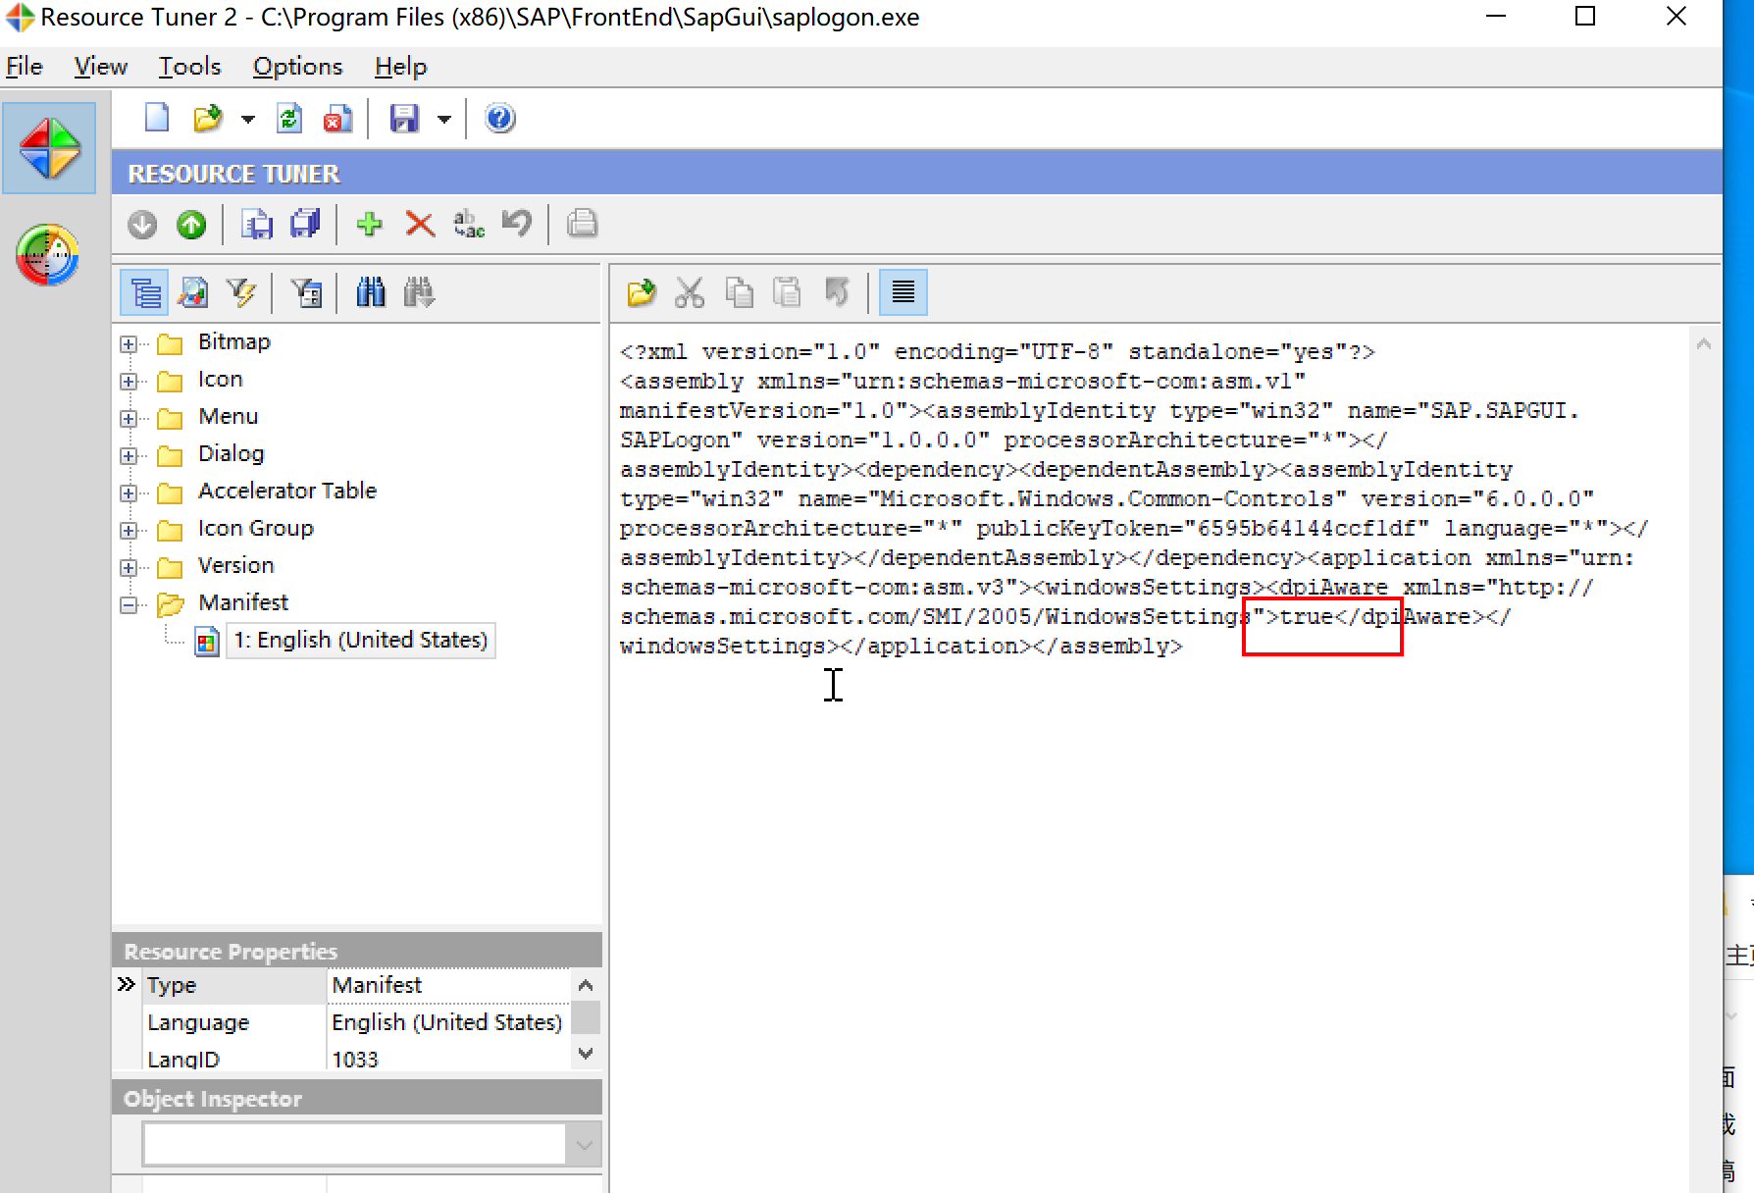Collapse the Manifest folder
This screenshot has width=1754, height=1193.
click(128, 604)
